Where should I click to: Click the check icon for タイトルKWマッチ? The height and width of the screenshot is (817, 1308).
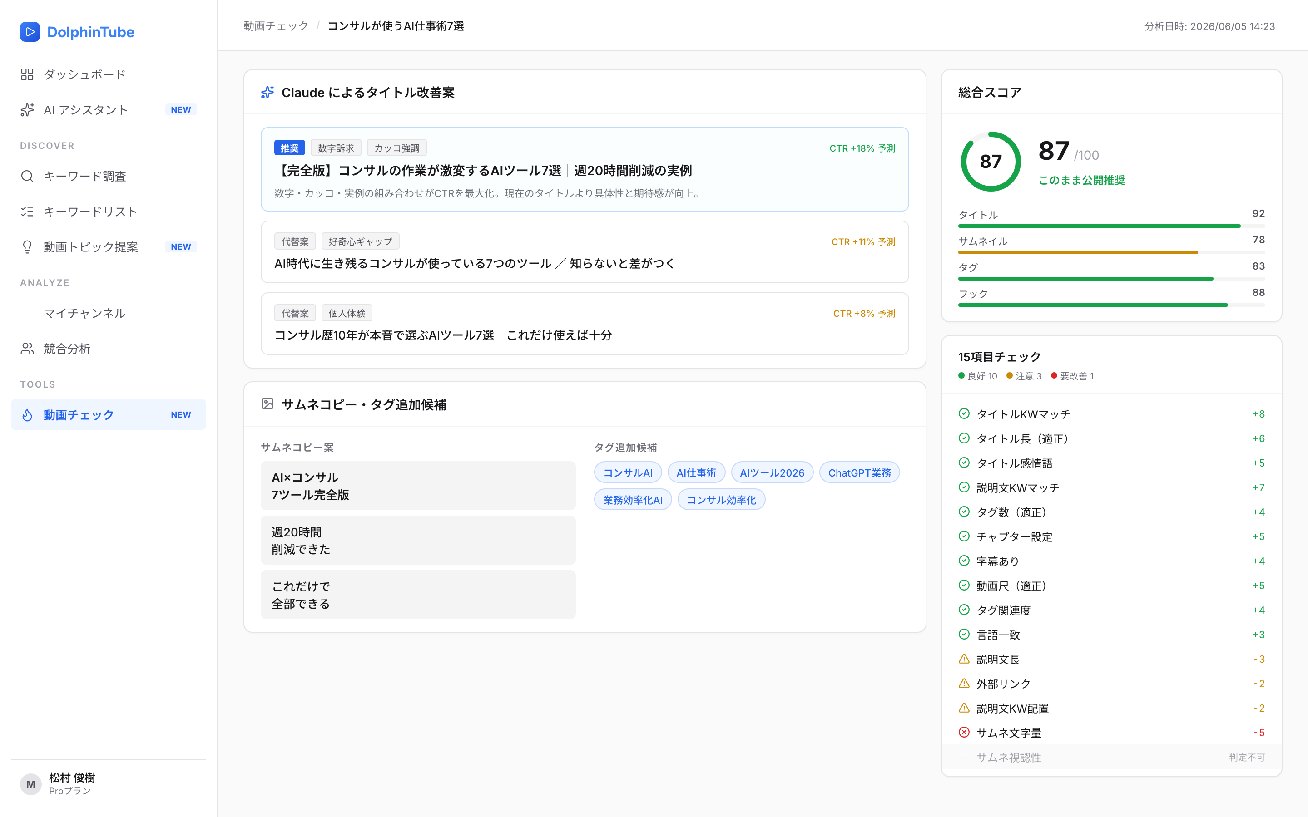pos(964,414)
